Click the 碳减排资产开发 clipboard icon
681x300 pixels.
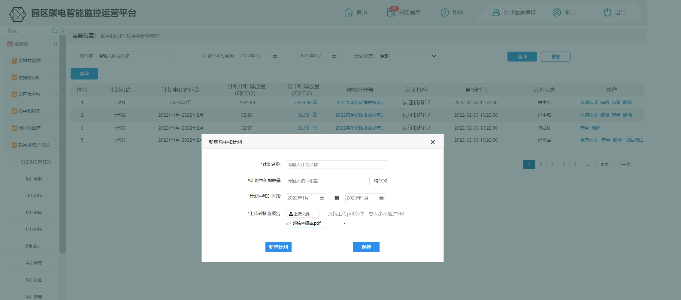tap(14, 145)
